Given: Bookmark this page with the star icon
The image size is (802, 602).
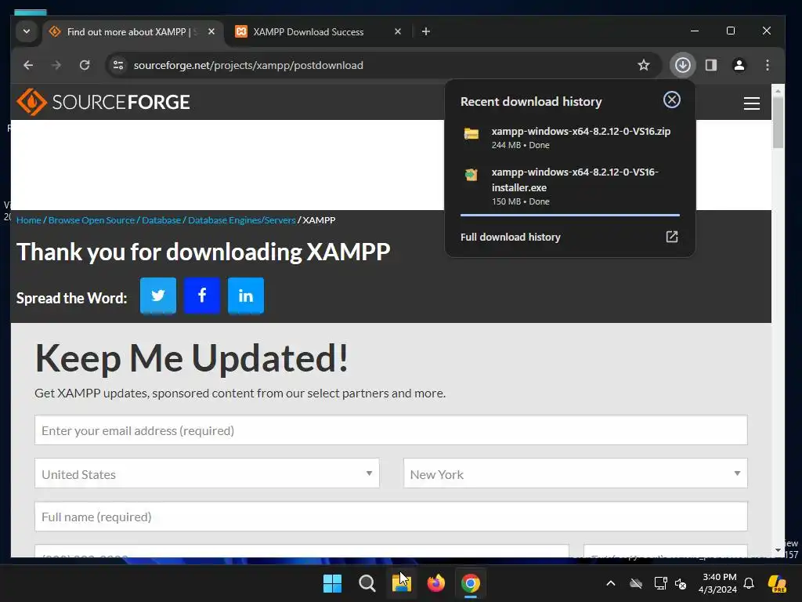Looking at the screenshot, I should tap(644, 65).
